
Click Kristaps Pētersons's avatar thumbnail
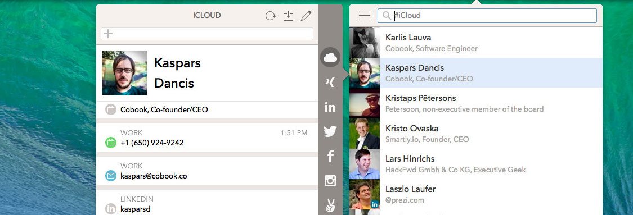pos(365,103)
